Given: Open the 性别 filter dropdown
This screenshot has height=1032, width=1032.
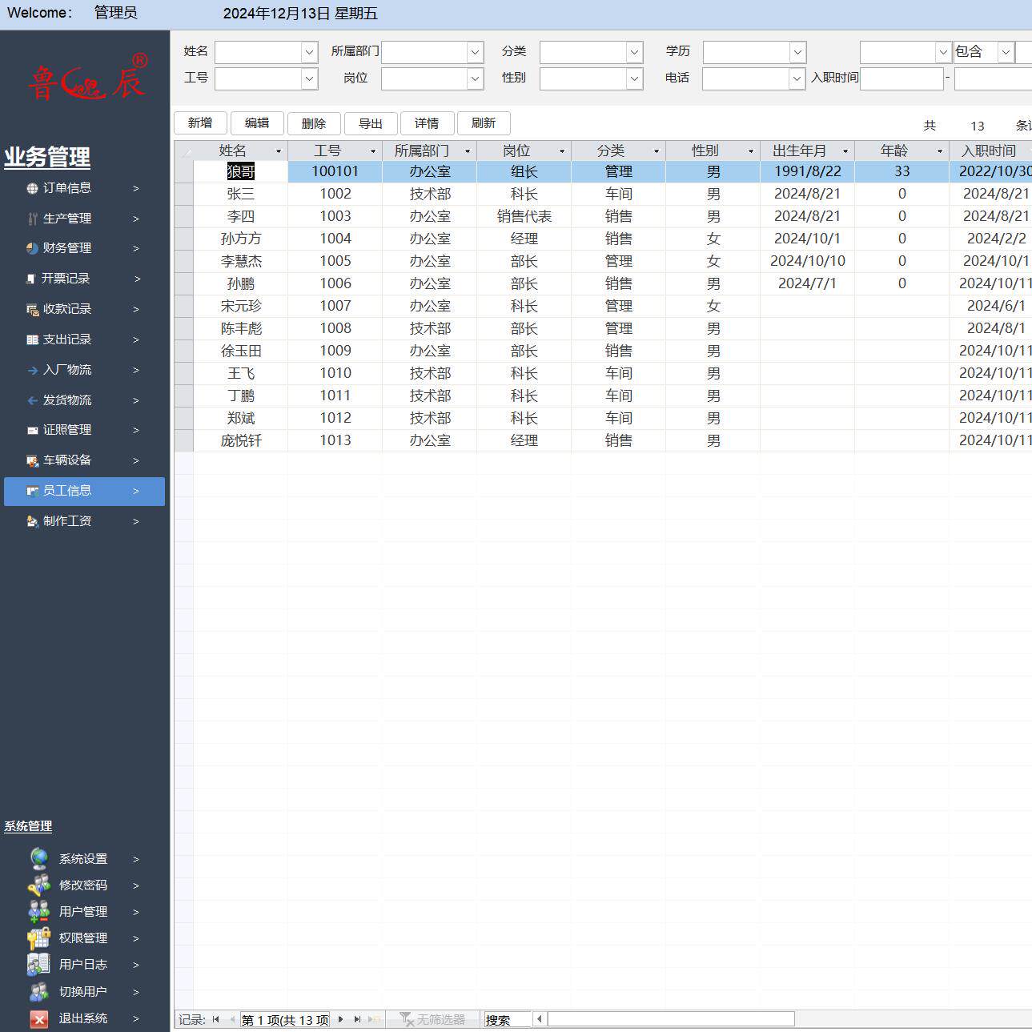Looking at the screenshot, I should point(634,78).
